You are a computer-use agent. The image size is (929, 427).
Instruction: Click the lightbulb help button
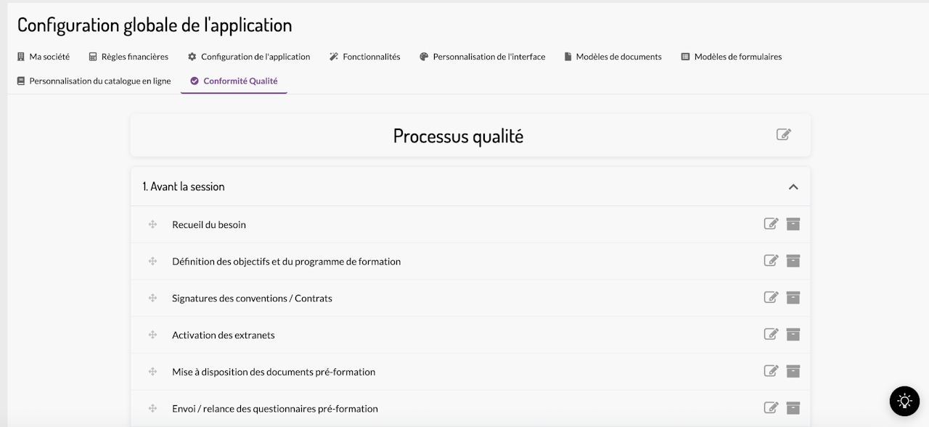click(904, 401)
